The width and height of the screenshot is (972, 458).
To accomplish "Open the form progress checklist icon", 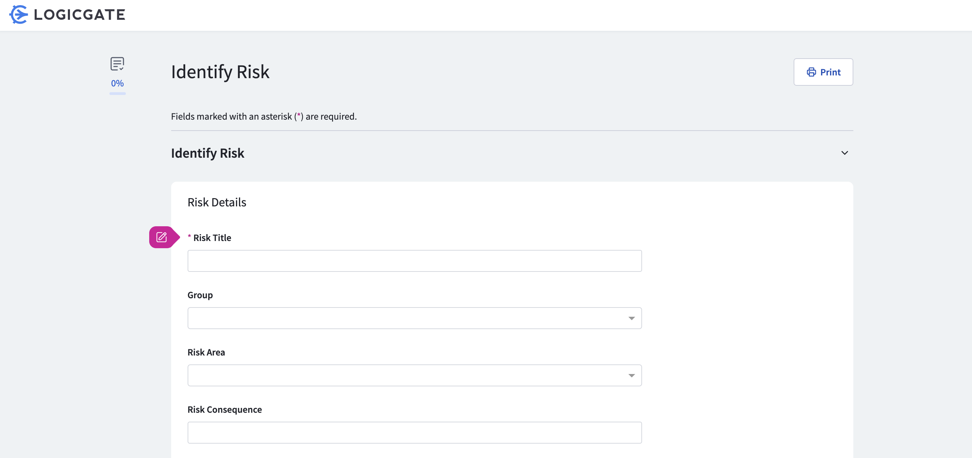I will [117, 64].
